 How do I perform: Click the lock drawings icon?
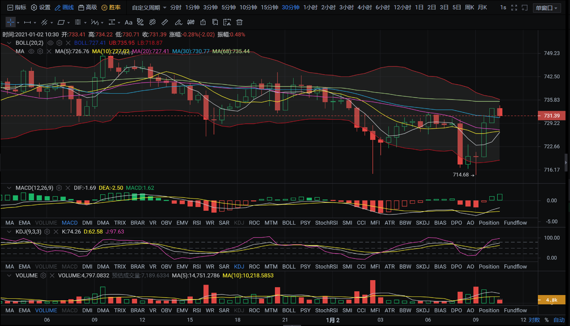coord(203,22)
